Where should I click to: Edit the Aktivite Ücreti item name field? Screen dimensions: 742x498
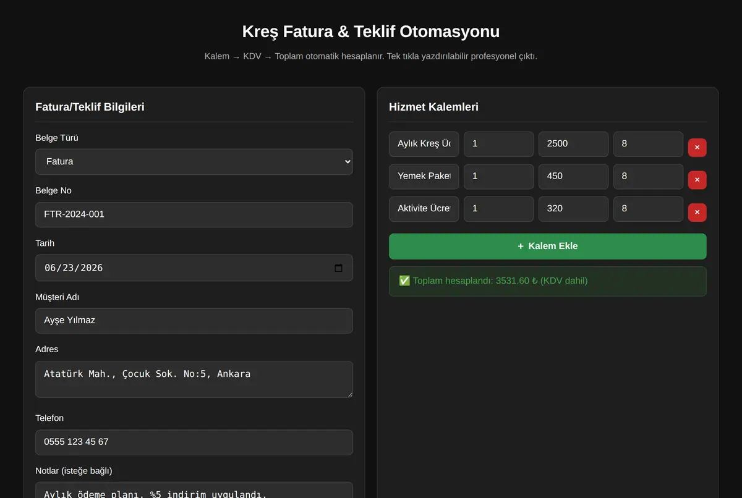point(424,209)
